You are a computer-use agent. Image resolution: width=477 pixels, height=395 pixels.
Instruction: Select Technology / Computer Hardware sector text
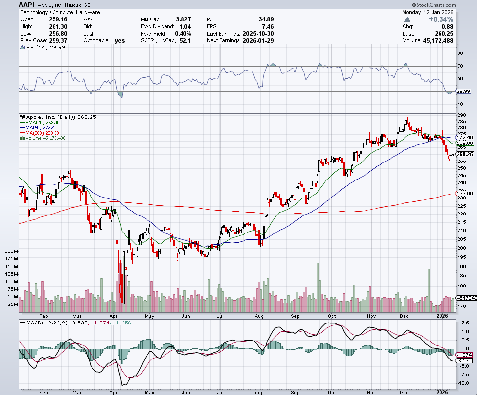tap(60, 12)
